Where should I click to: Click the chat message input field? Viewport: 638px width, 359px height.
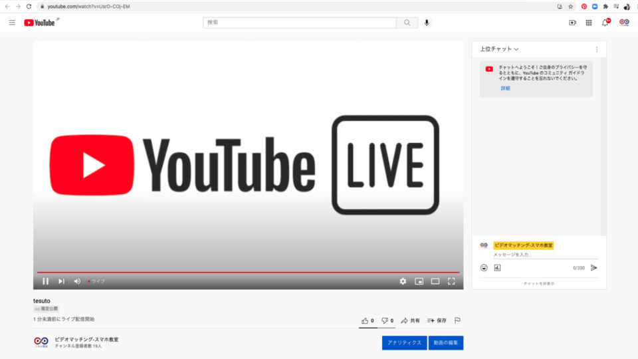click(x=545, y=255)
